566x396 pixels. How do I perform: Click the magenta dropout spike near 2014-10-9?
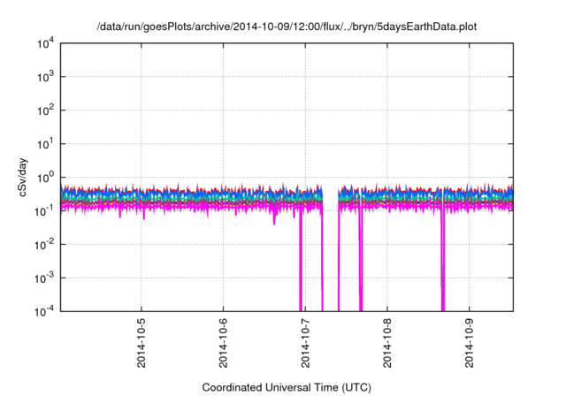pos(443,260)
